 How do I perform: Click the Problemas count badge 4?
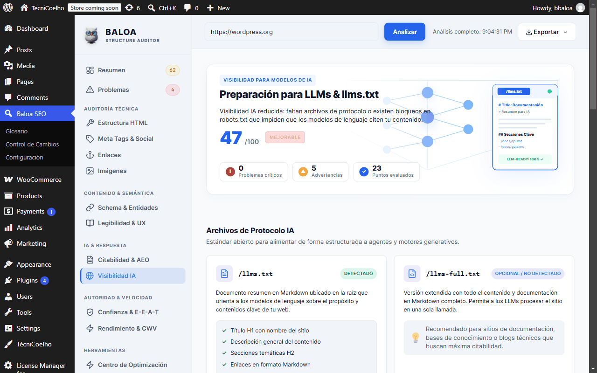(x=173, y=90)
